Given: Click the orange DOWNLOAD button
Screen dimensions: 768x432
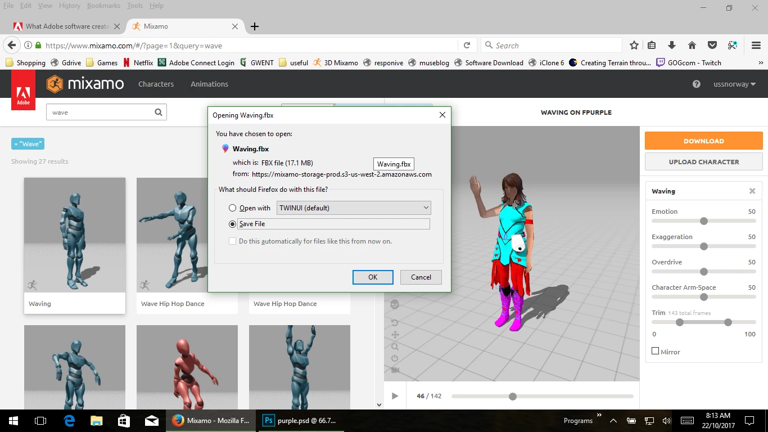Looking at the screenshot, I should 704,141.
